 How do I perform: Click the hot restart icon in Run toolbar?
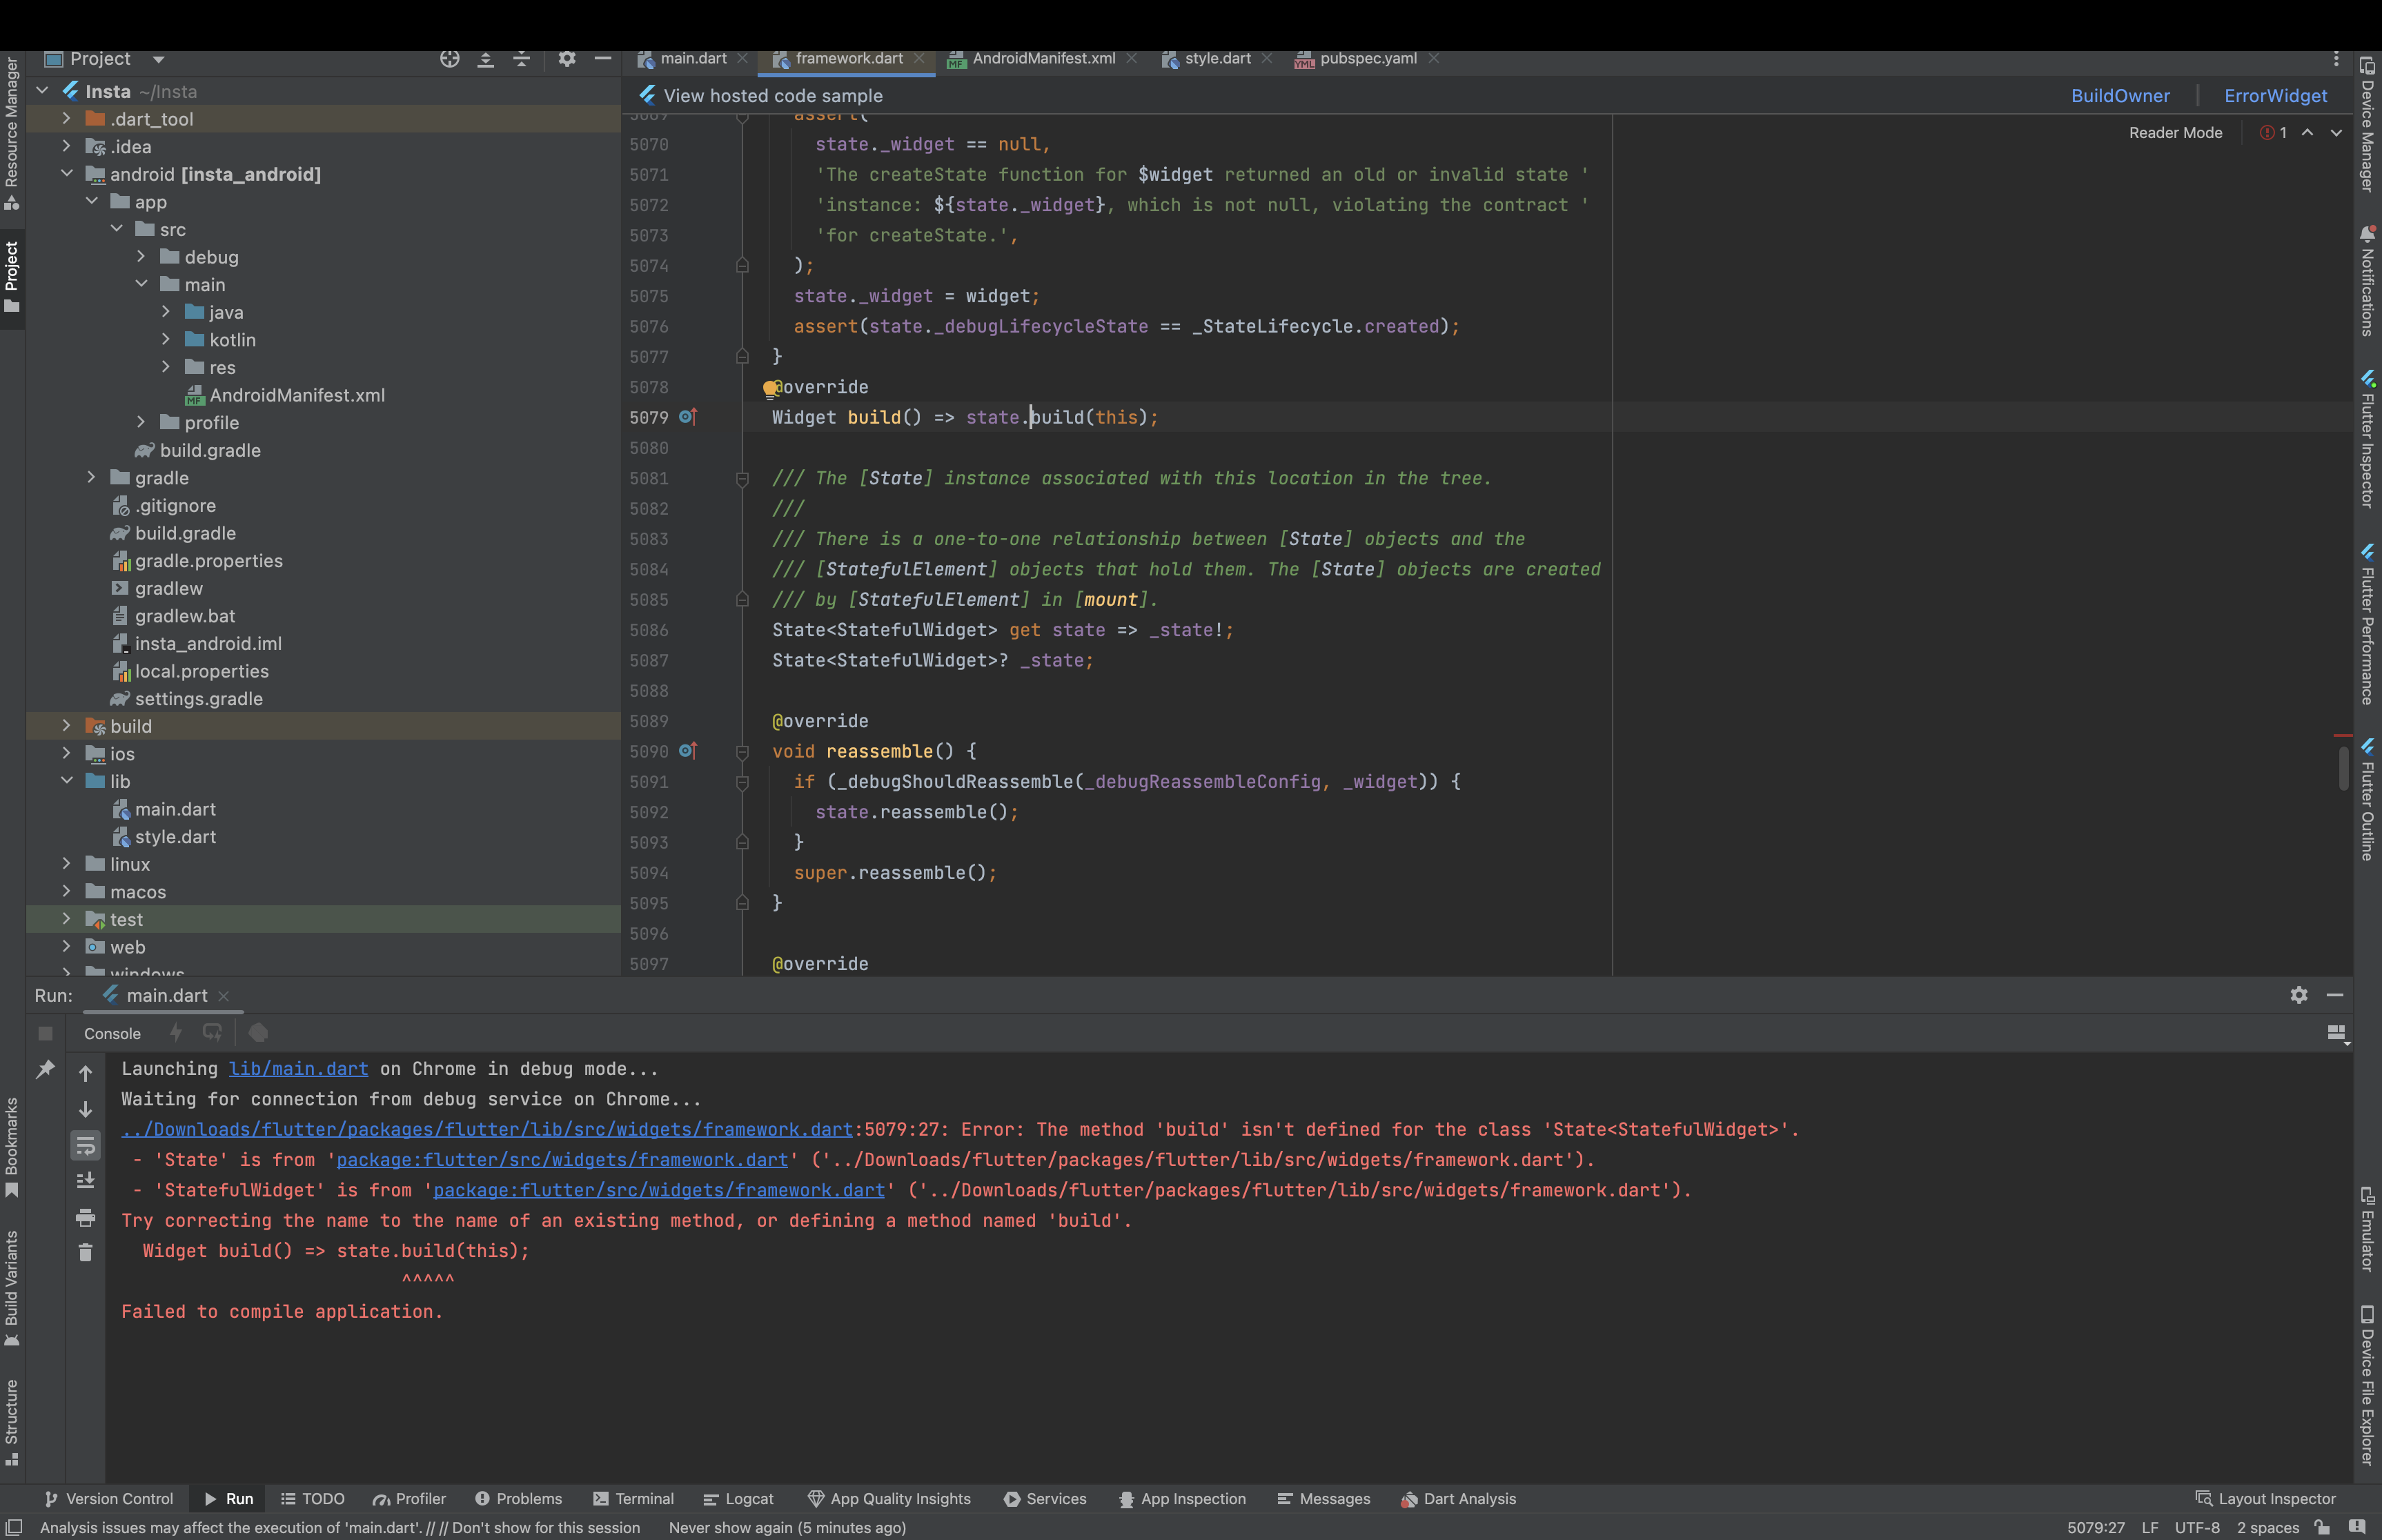[212, 1032]
